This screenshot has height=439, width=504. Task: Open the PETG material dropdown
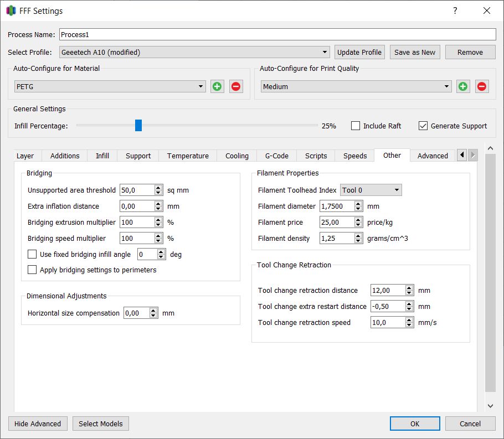point(110,86)
